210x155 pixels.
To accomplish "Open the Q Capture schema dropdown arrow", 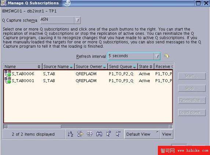I will pos(77,20).
